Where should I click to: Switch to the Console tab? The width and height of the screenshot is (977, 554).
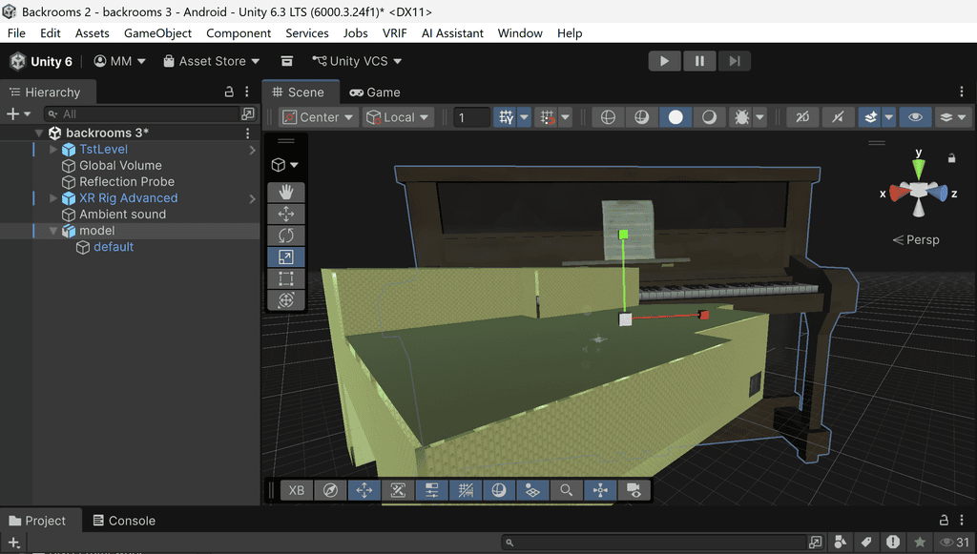click(124, 521)
